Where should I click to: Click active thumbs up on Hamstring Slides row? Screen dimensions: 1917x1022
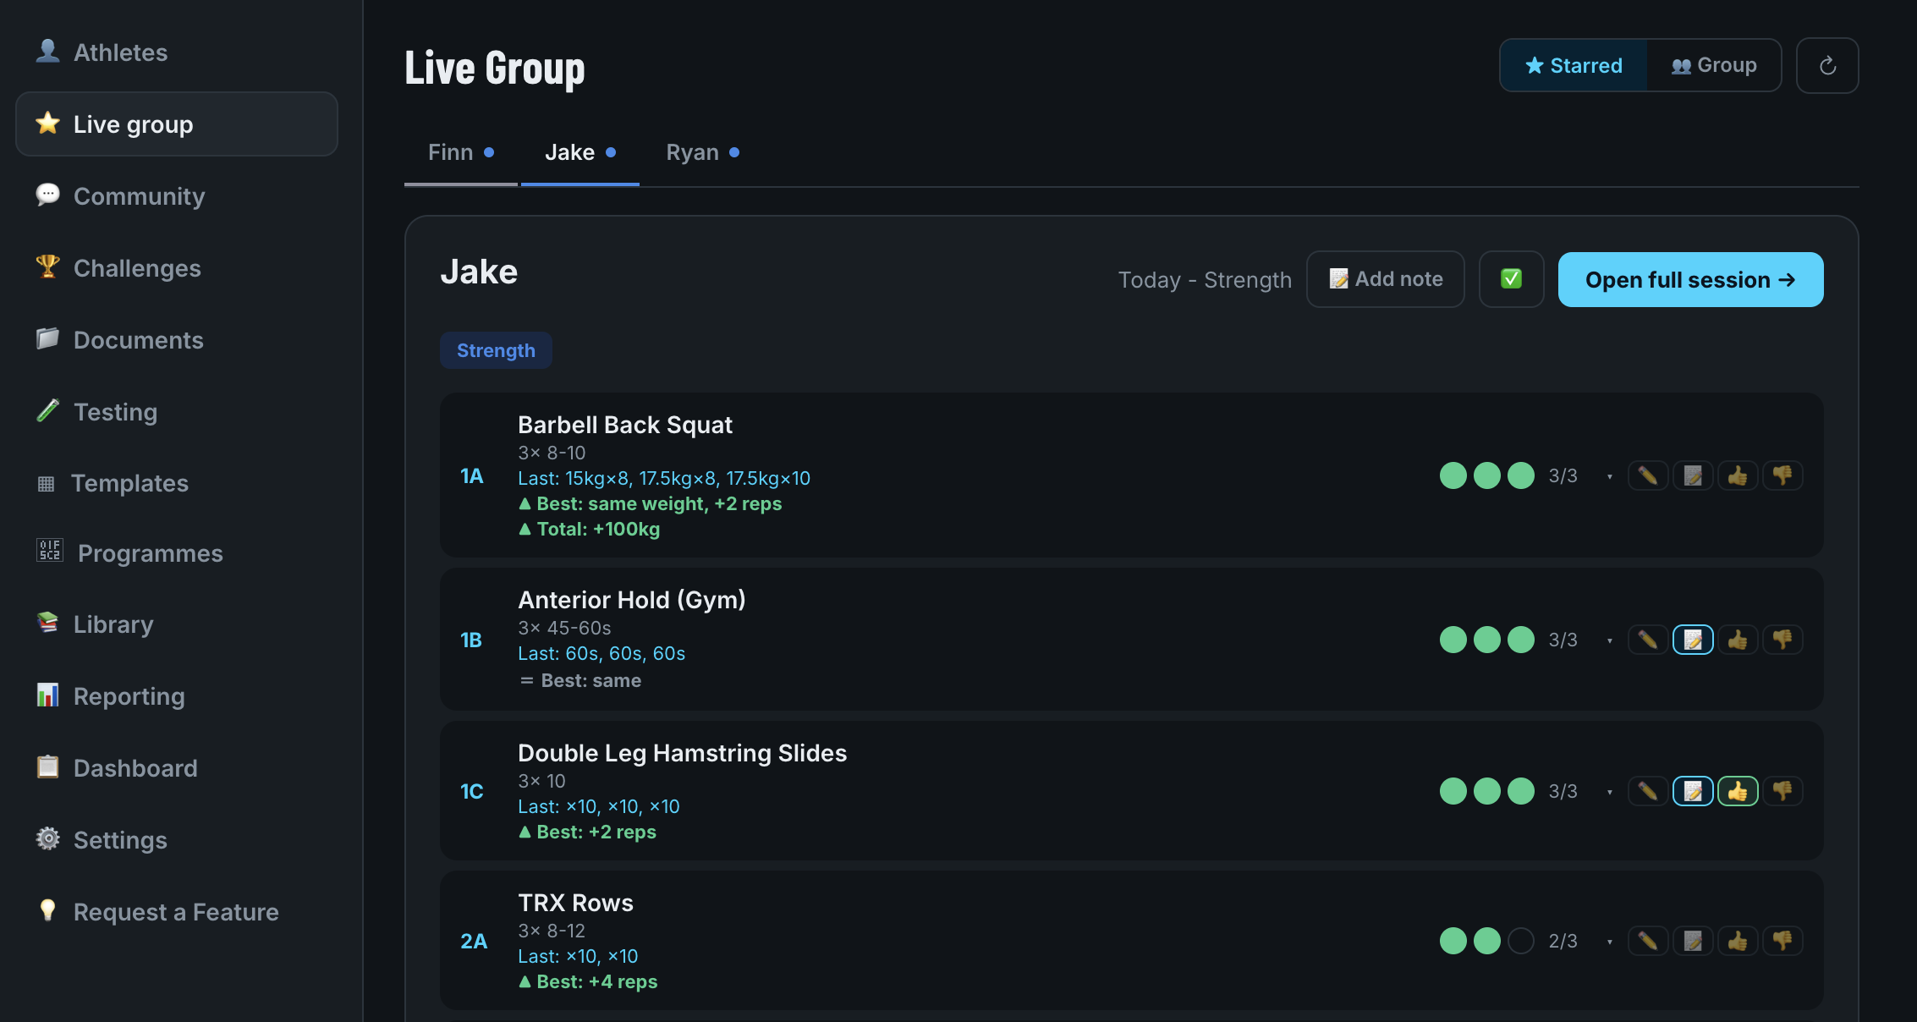tap(1738, 791)
